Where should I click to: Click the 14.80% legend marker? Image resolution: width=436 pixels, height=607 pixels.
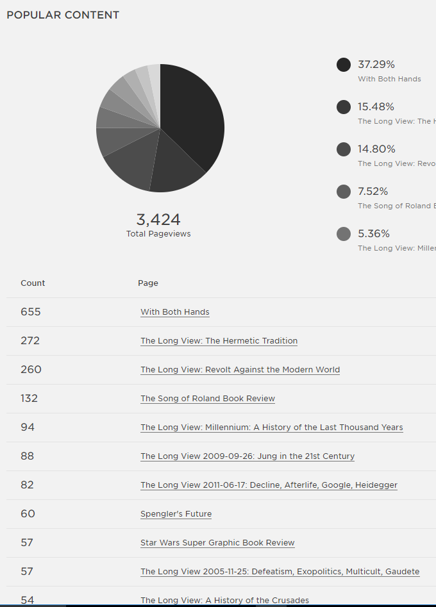[344, 149]
